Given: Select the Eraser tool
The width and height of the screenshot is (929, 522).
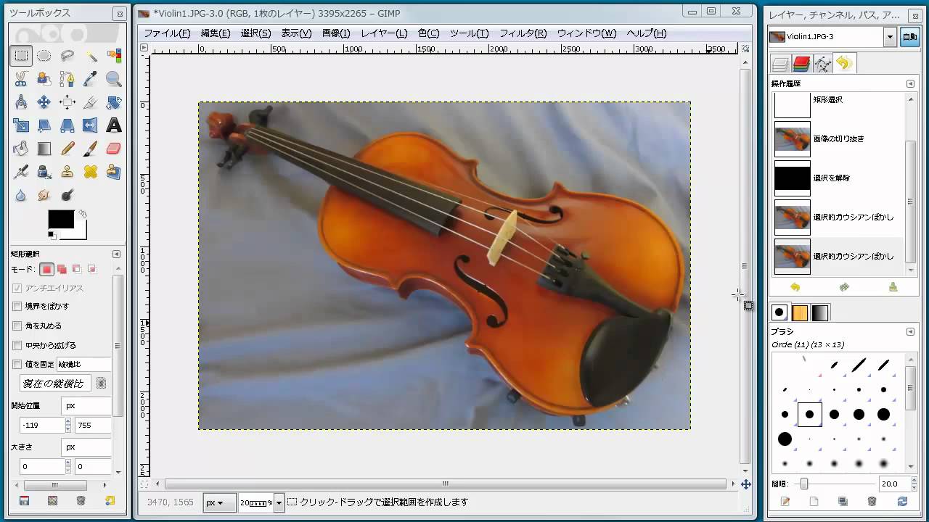Looking at the screenshot, I should 114,149.
